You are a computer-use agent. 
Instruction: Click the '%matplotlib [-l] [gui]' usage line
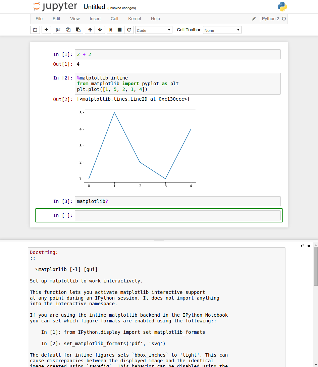tap(66, 269)
